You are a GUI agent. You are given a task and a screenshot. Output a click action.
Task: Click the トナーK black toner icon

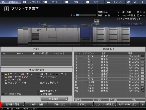57,74
